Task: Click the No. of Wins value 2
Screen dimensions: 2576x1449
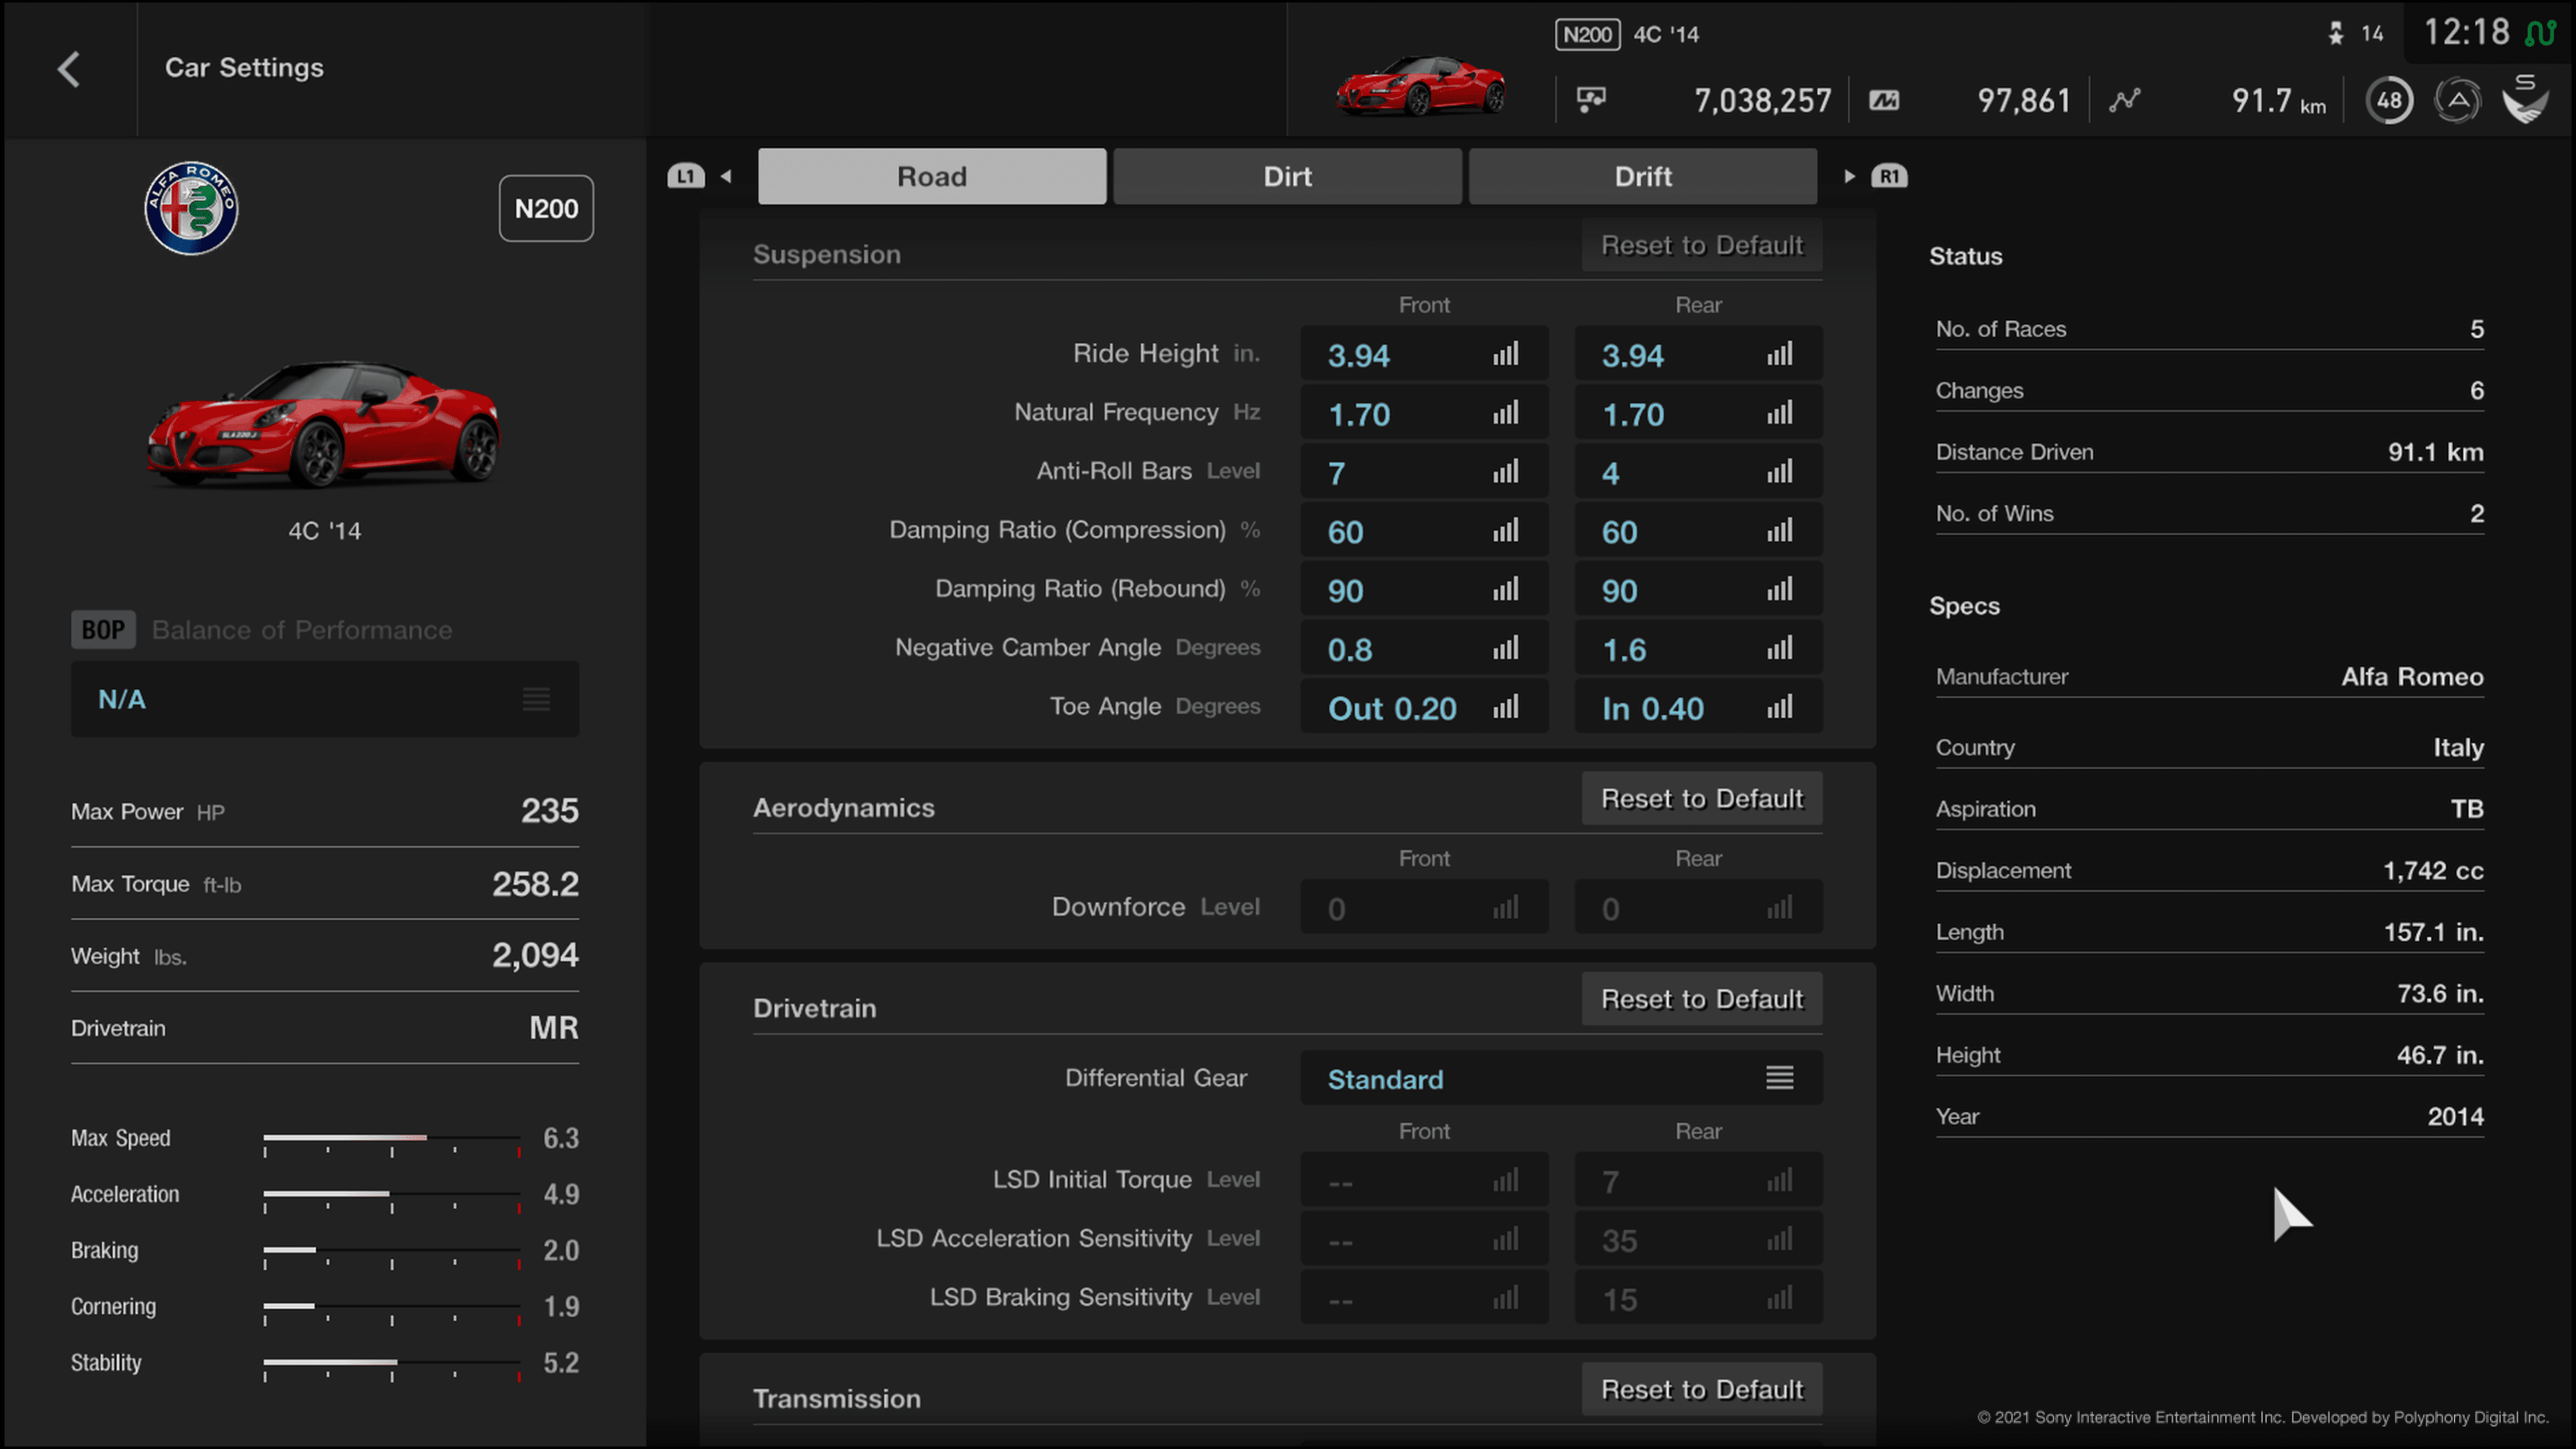Action: (2477, 513)
